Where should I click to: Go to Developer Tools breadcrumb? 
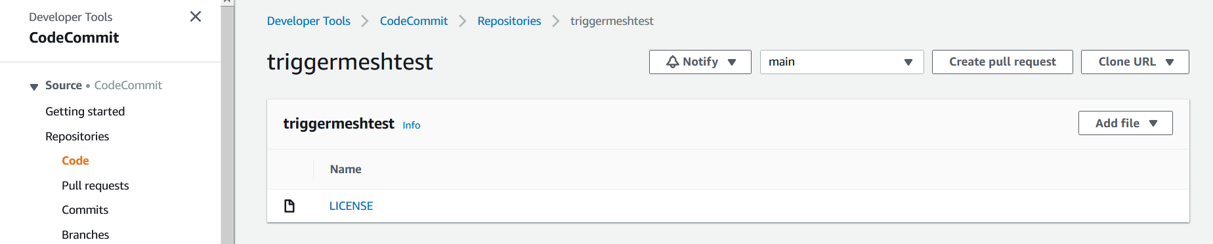[x=309, y=21]
